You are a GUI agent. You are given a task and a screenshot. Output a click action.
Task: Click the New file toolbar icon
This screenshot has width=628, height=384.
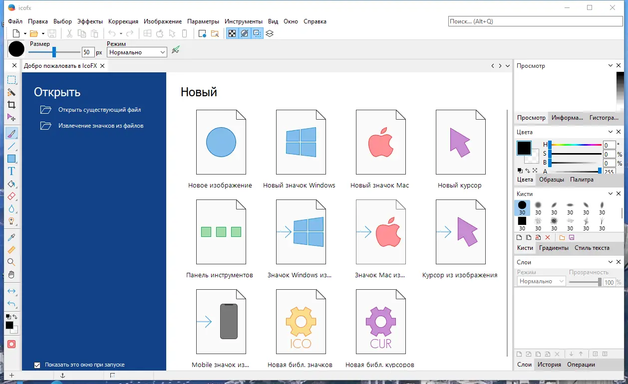(x=16, y=33)
